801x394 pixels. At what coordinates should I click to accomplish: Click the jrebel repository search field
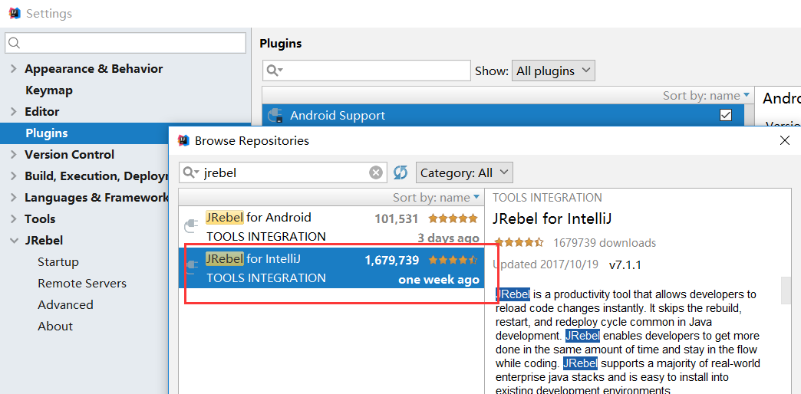pos(284,172)
